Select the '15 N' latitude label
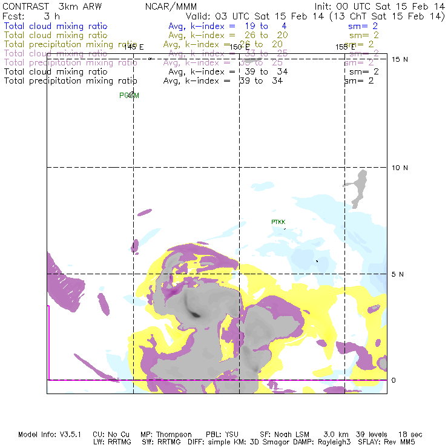The image size is (448, 448). (x=400, y=59)
